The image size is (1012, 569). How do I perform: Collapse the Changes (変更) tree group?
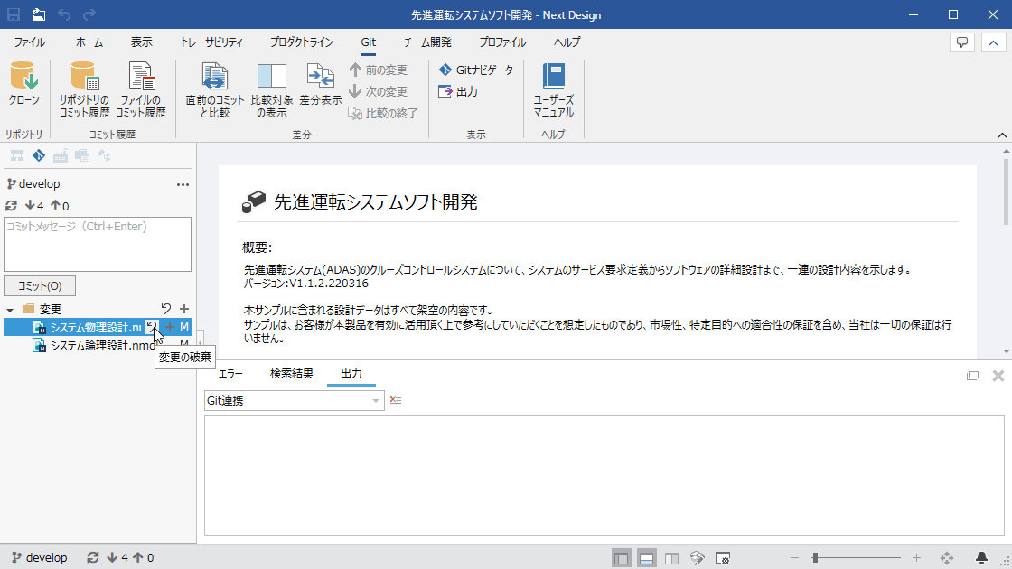(10, 310)
